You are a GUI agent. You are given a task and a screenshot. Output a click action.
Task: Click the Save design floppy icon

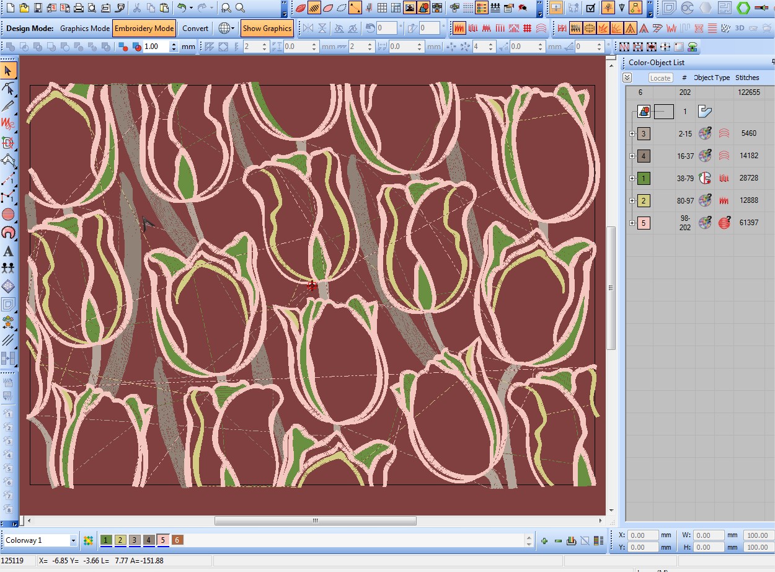[38, 8]
